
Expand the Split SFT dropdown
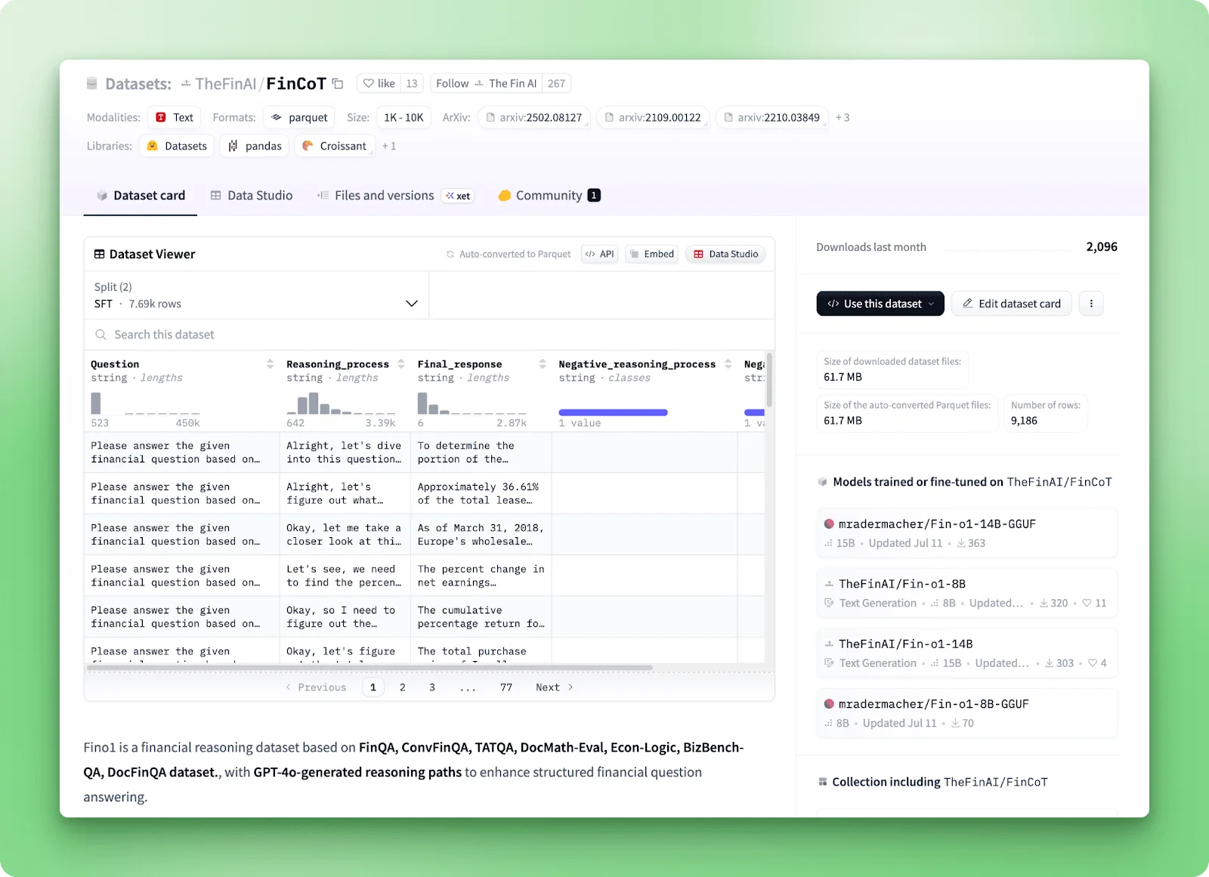click(x=256, y=295)
